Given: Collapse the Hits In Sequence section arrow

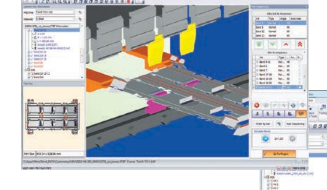Looking at the screenshot, I should (304, 52).
